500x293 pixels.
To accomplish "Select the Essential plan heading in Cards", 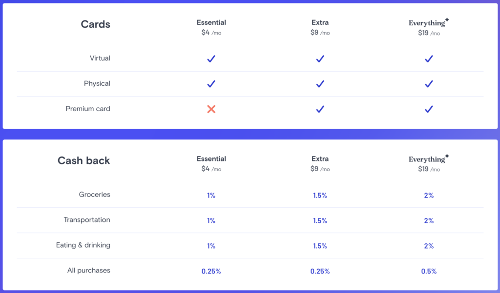I will [211, 22].
